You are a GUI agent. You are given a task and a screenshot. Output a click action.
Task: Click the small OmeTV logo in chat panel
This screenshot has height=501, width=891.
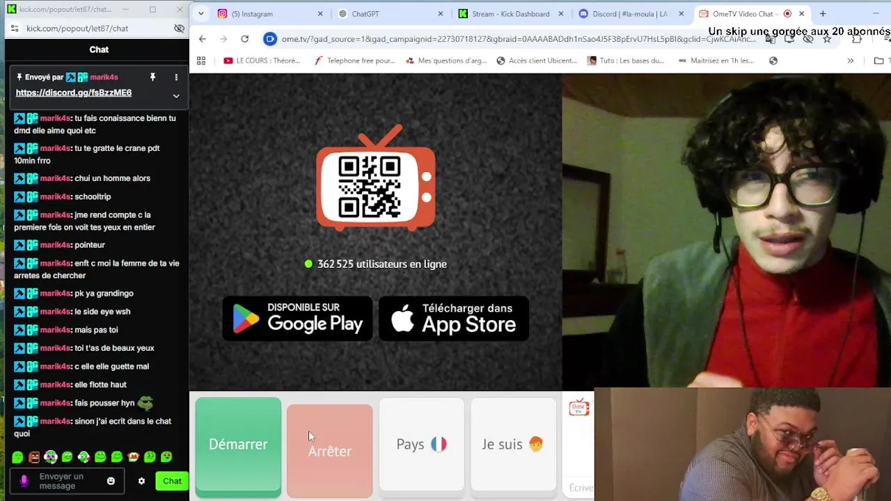pyautogui.click(x=579, y=408)
